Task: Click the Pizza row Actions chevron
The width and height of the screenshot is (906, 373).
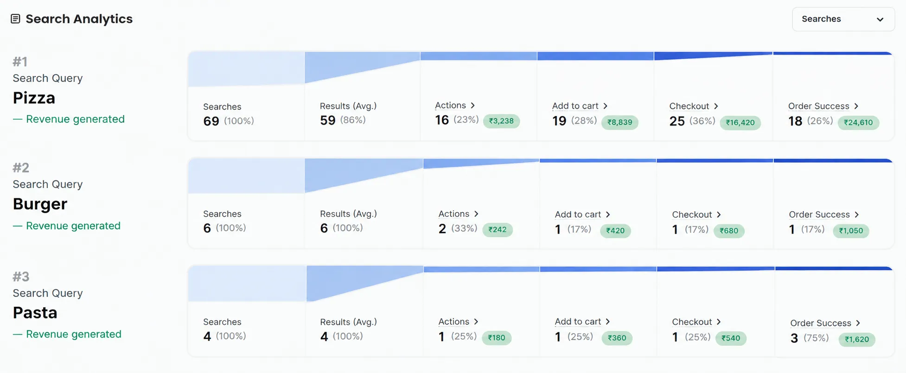Action: coord(472,106)
